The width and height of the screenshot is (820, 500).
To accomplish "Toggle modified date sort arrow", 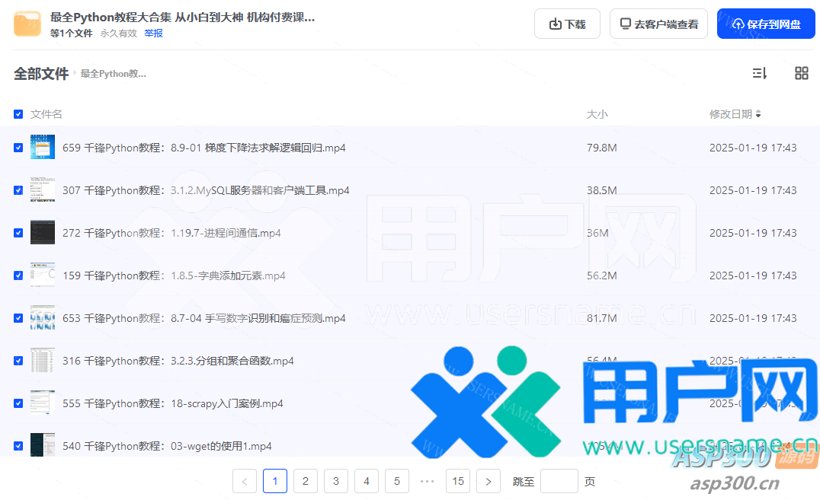I will click(758, 114).
